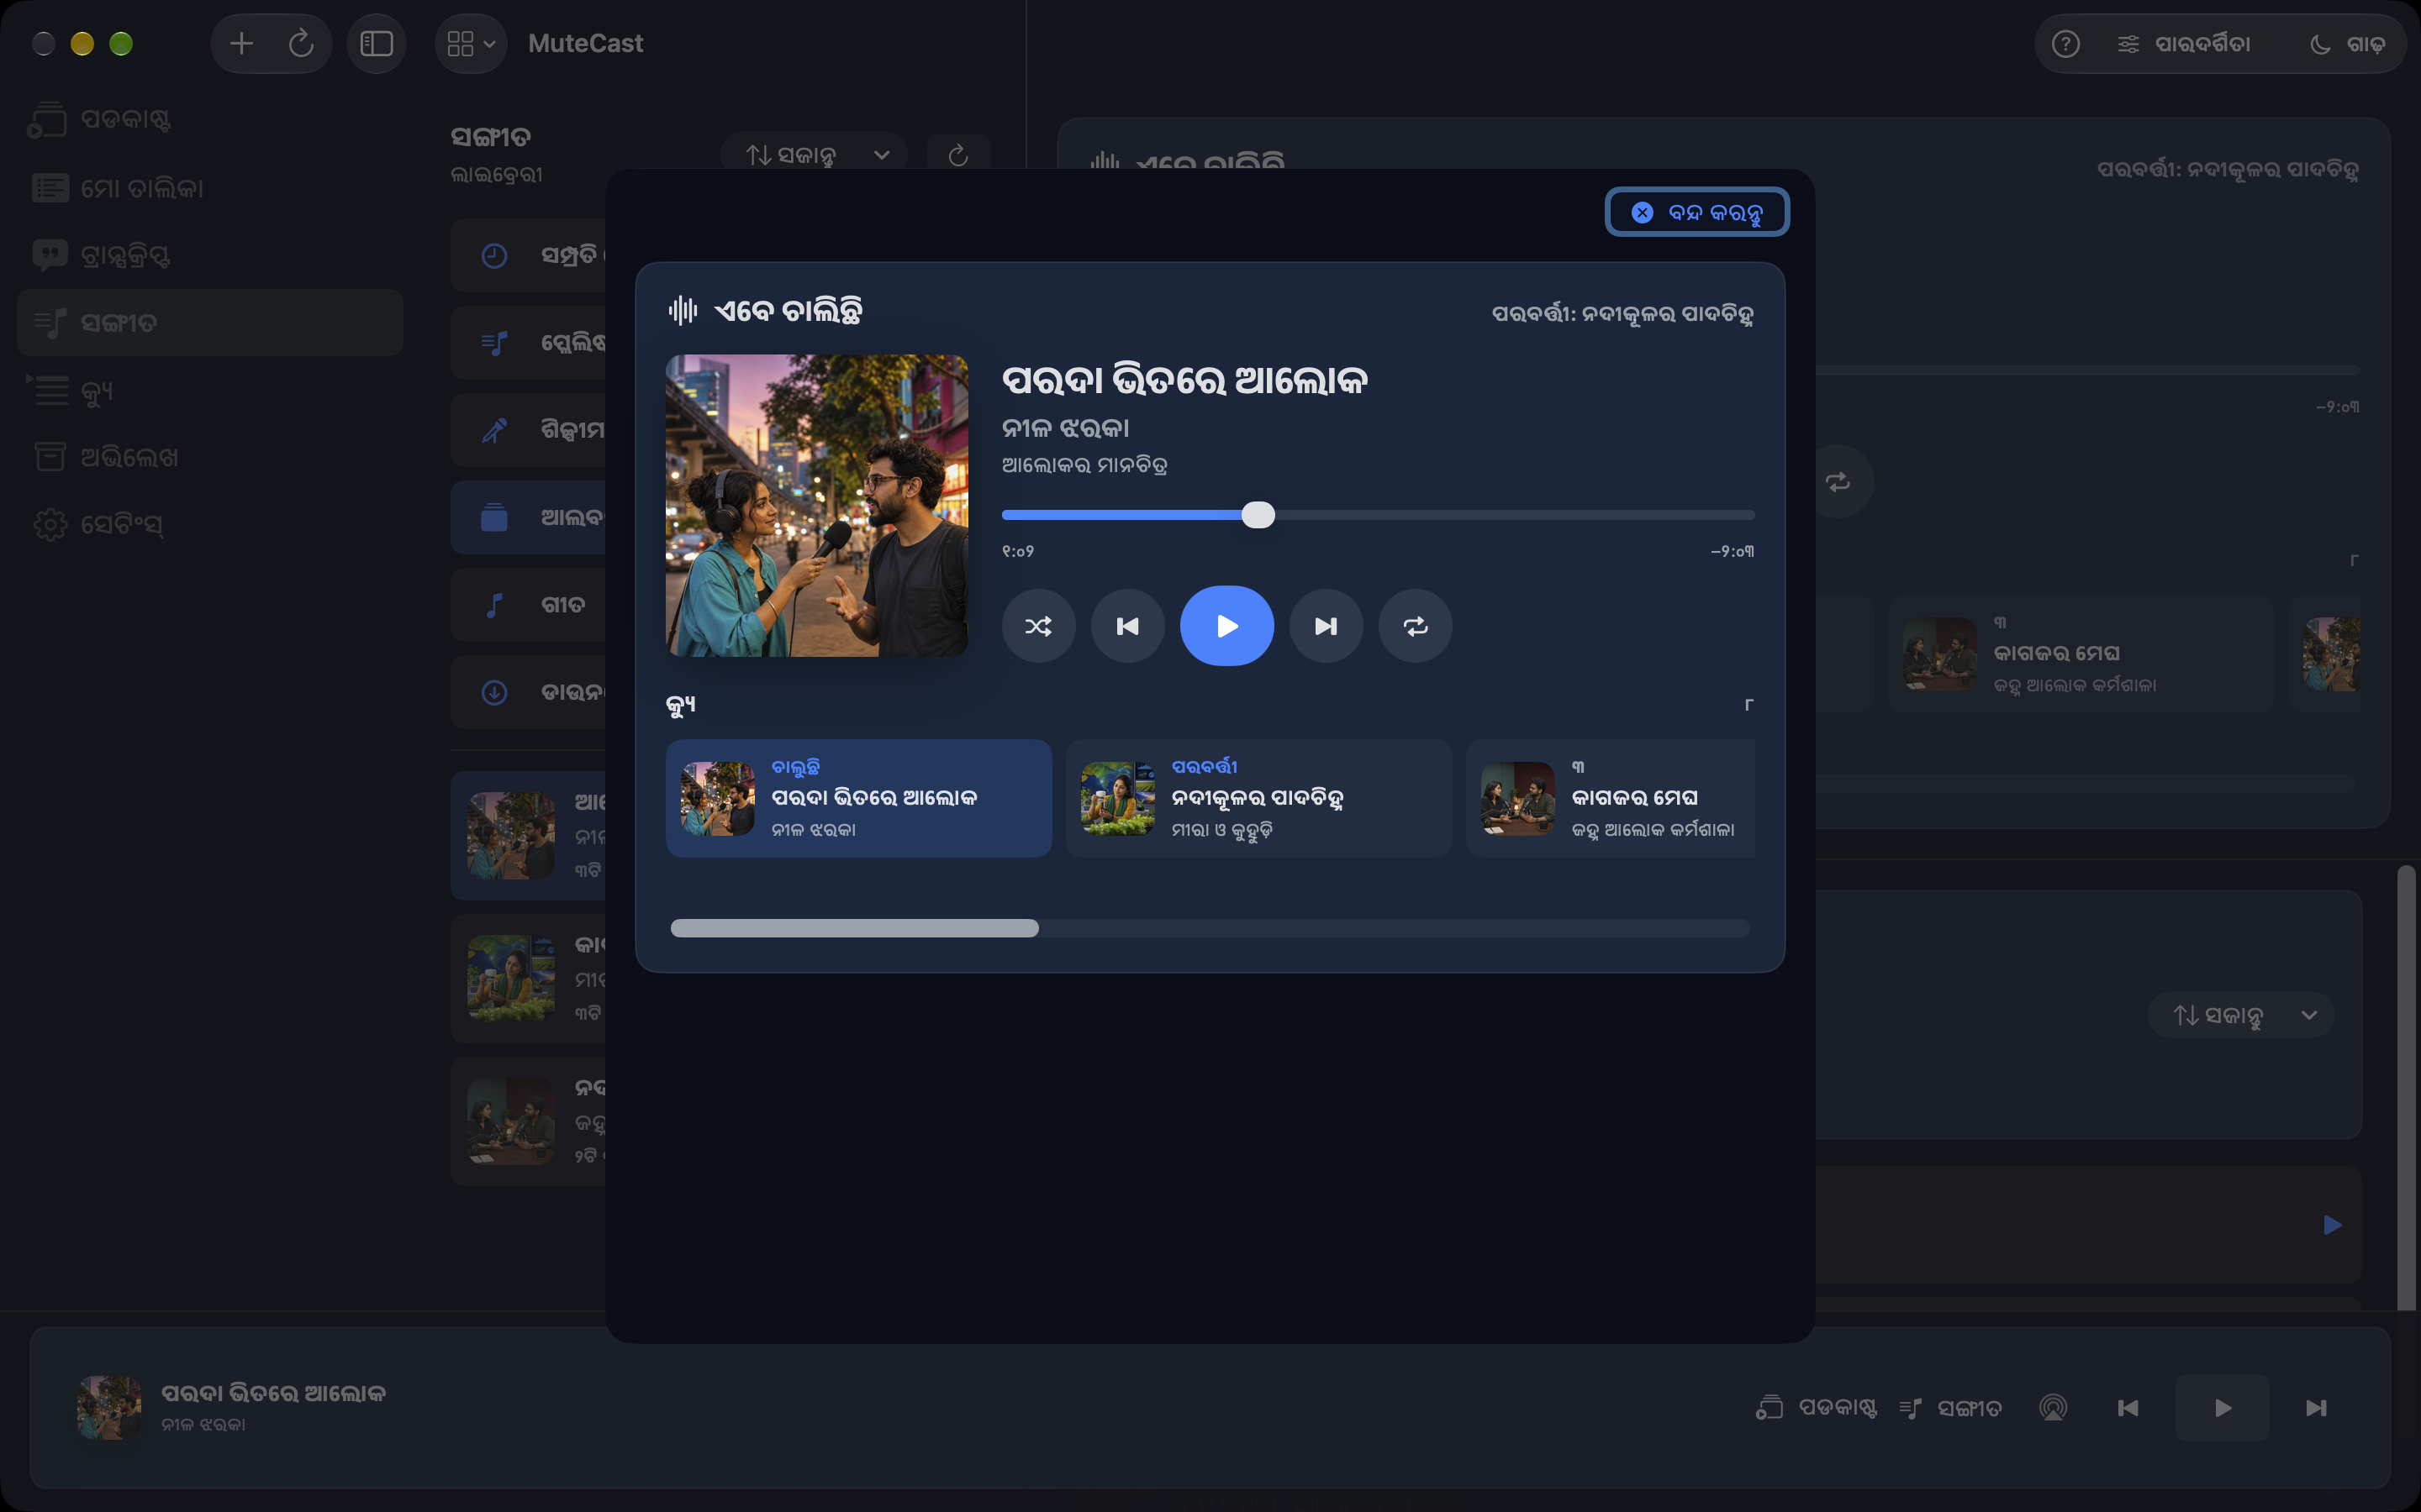Open ଅଭିଲେଖ archive in the sidebar

coord(210,457)
